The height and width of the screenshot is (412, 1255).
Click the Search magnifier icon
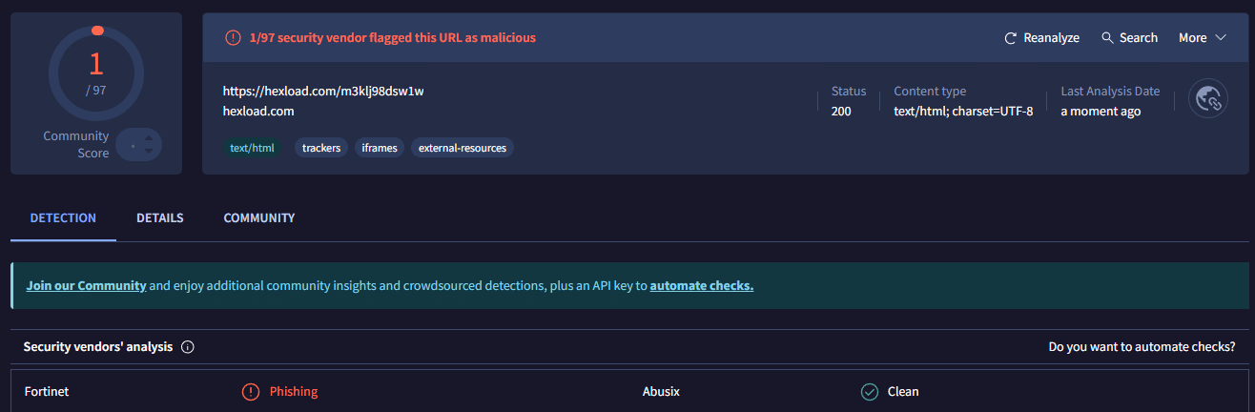coord(1107,38)
